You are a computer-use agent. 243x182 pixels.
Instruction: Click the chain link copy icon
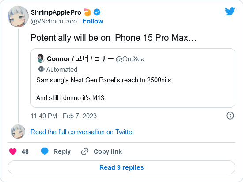point(85,151)
